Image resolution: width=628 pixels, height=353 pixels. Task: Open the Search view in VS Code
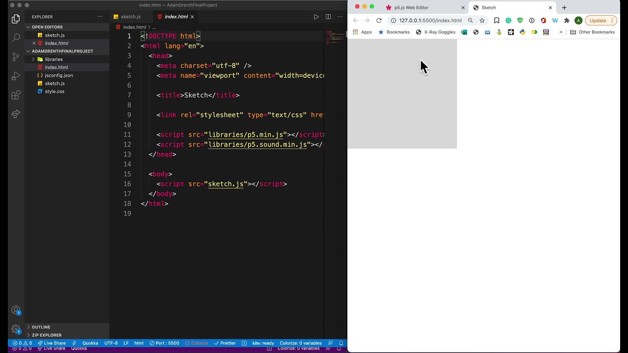tap(16, 38)
